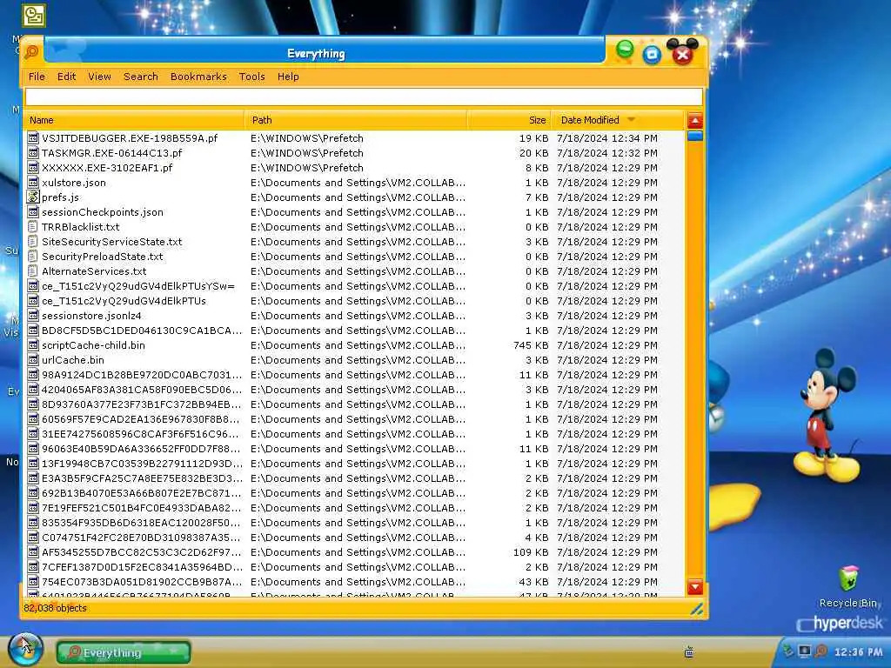Screen dimensions: 891x668
Task: Select the prefs.js script file icon
Action: point(33,197)
